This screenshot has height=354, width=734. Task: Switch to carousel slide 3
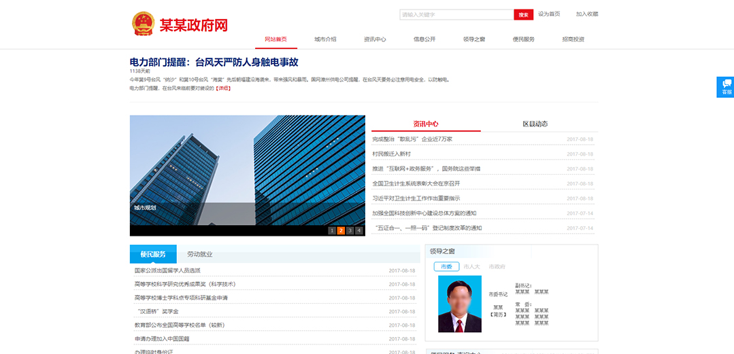tap(350, 230)
